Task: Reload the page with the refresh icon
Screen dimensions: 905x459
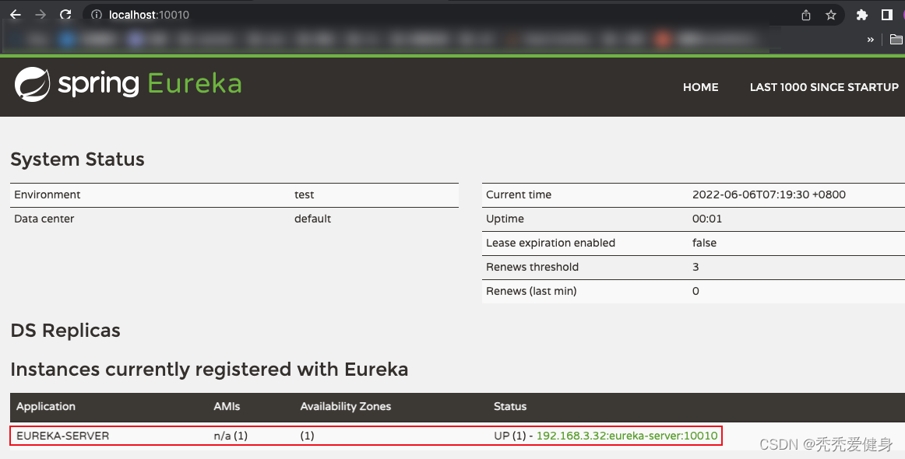Action: pos(65,15)
